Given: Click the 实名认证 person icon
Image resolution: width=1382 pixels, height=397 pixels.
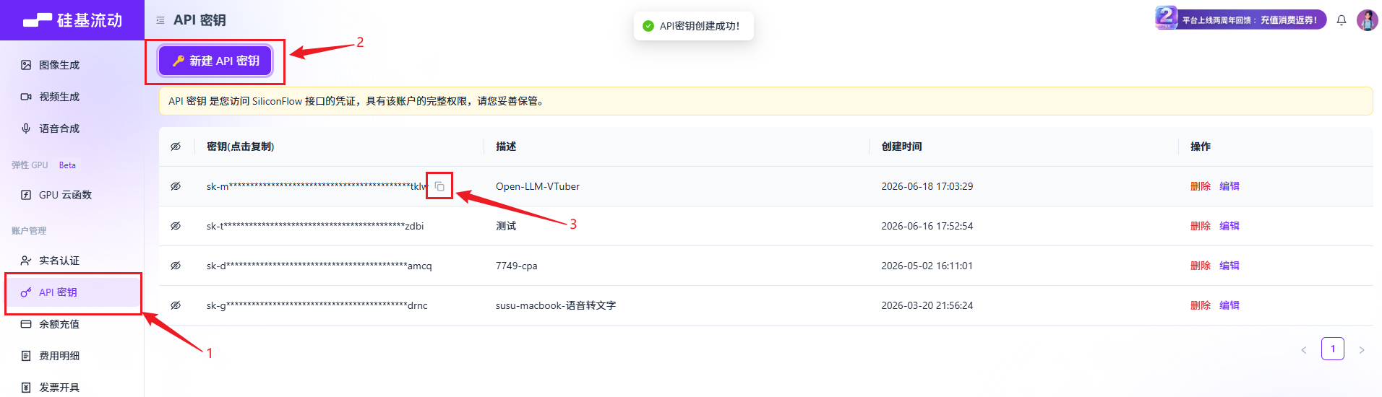Looking at the screenshot, I should [26, 261].
